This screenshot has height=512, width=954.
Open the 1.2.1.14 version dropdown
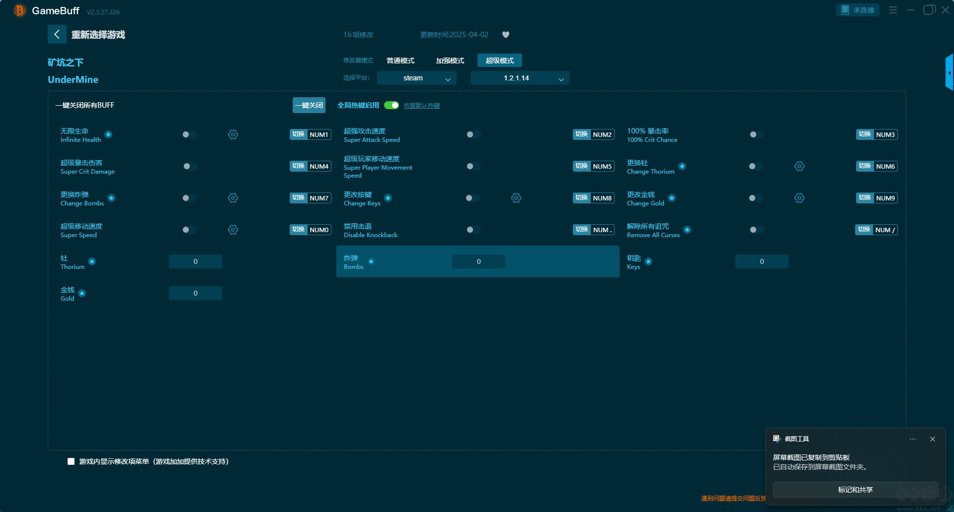520,78
